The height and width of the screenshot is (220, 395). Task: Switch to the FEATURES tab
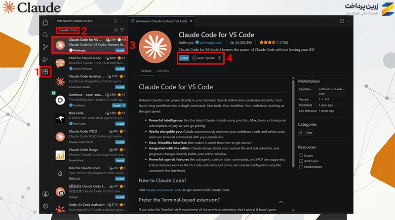[163, 71]
